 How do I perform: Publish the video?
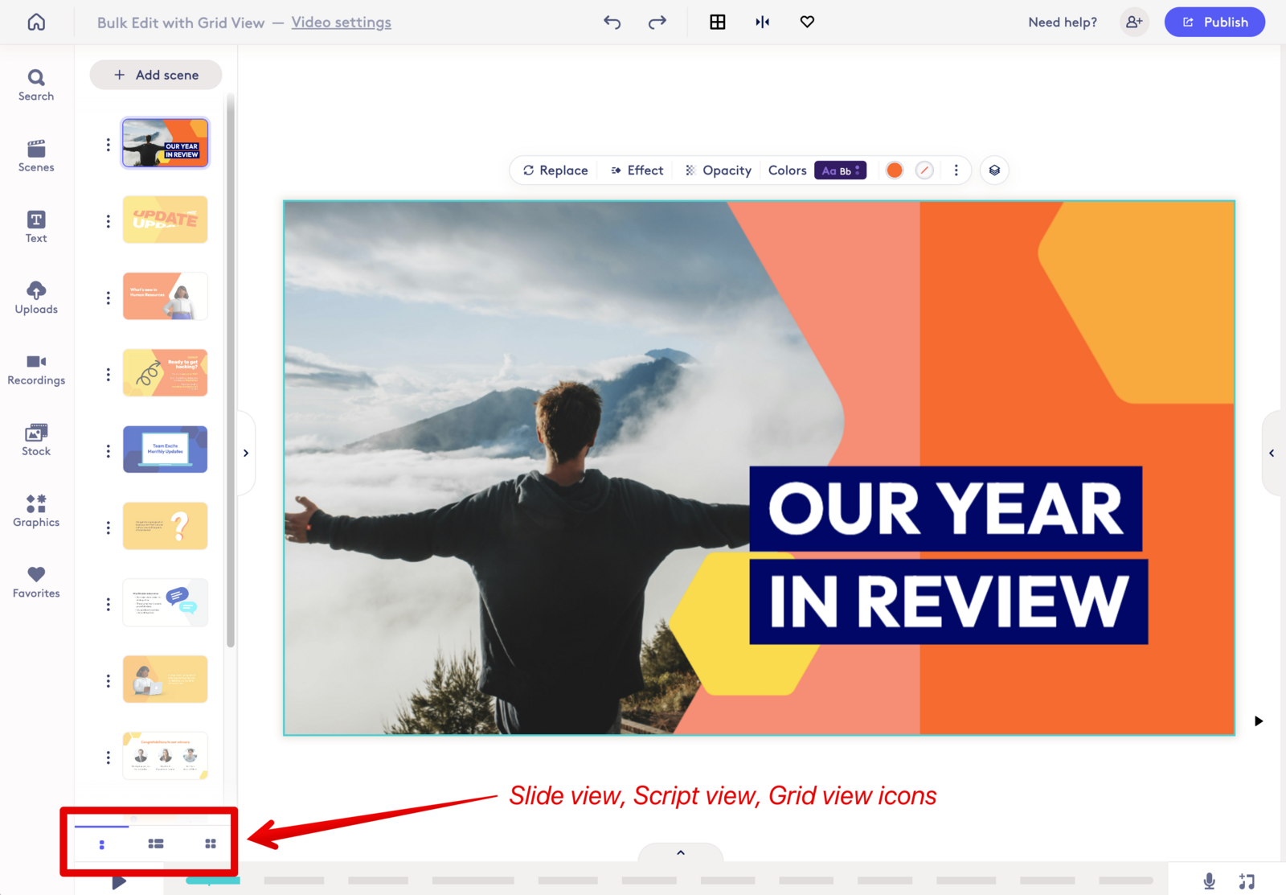click(x=1214, y=22)
